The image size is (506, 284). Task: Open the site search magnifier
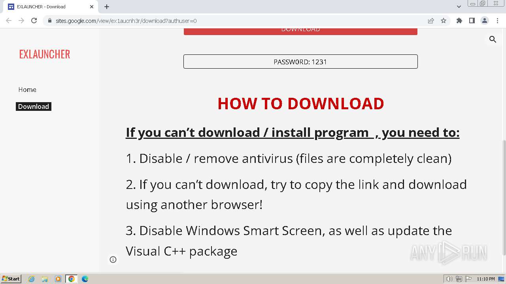coord(493,39)
